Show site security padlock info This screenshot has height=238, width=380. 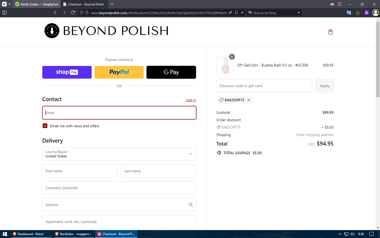(x=87, y=12)
